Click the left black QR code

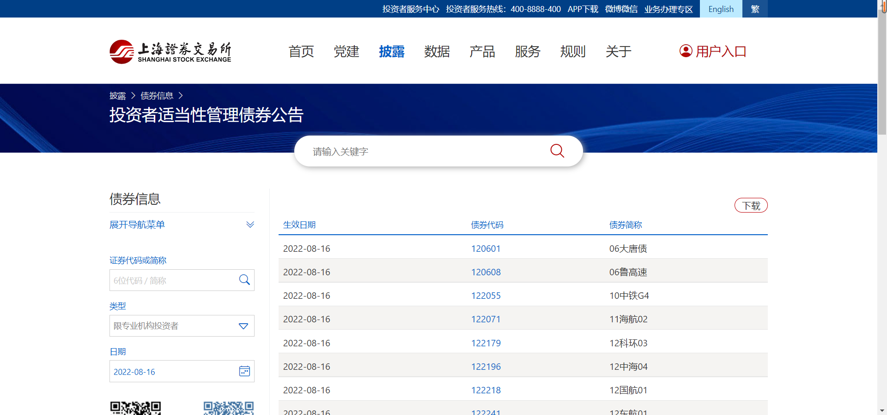pyautogui.click(x=135, y=408)
